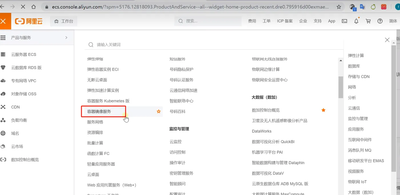The height and width of the screenshot is (195, 400).
Task: Click the scroll-up arrow of product list
Action: 341,60
